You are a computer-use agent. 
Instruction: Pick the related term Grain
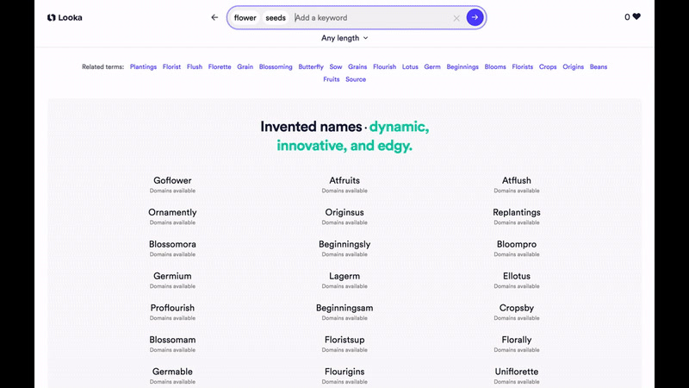pos(245,67)
